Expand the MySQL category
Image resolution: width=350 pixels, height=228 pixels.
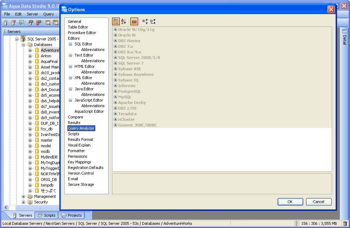pyautogui.click(x=115, y=97)
